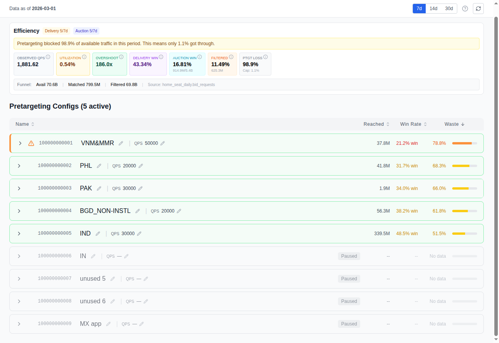Edit the QPS value of VNM&MMR
The height and width of the screenshot is (343, 499).
click(x=163, y=143)
